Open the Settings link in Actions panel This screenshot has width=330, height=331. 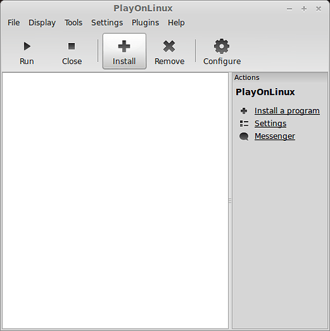(270, 124)
